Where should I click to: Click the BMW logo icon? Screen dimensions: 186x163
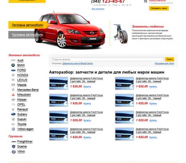point(13,65)
